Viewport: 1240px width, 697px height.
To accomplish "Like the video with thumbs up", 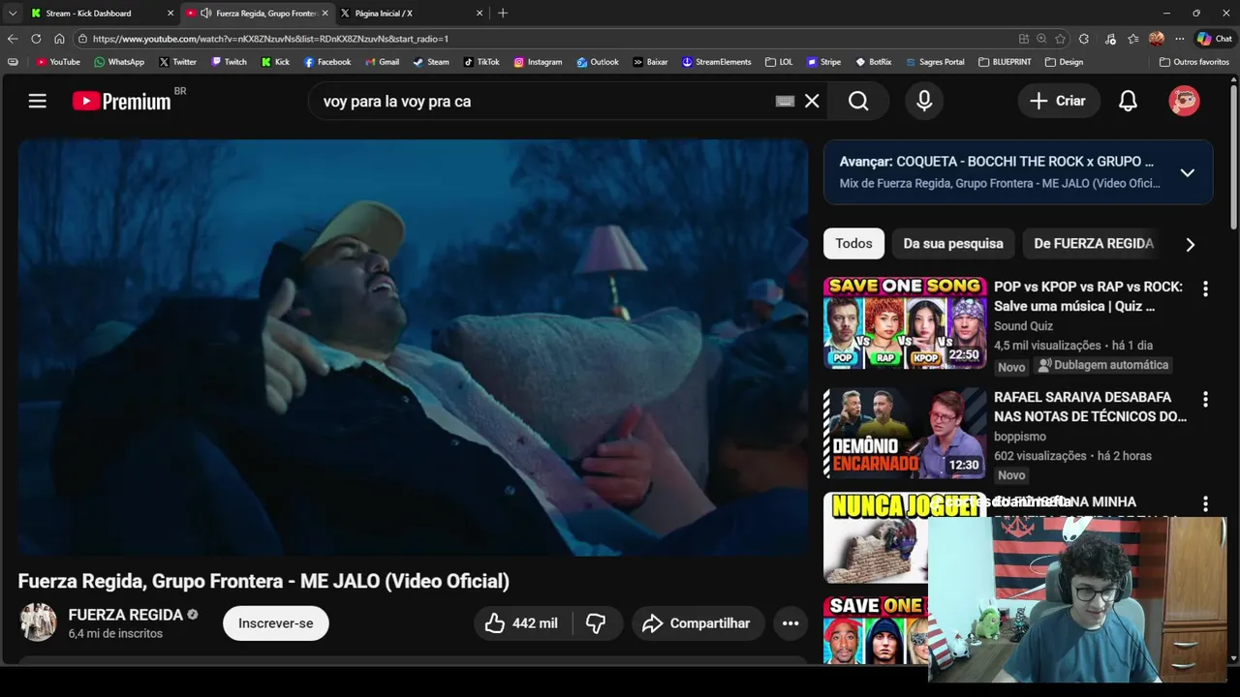I will click(522, 623).
